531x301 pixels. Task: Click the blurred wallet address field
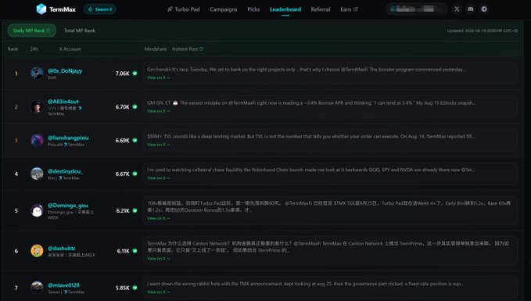pyautogui.click(x=416, y=9)
